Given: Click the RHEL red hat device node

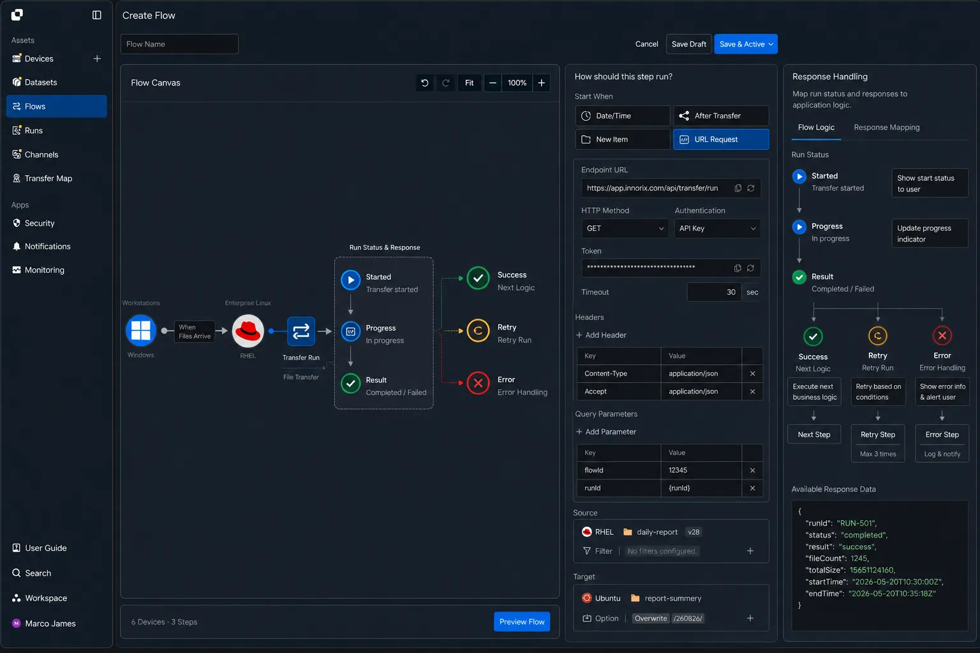Looking at the screenshot, I should pyautogui.click(x=248, y=330).
